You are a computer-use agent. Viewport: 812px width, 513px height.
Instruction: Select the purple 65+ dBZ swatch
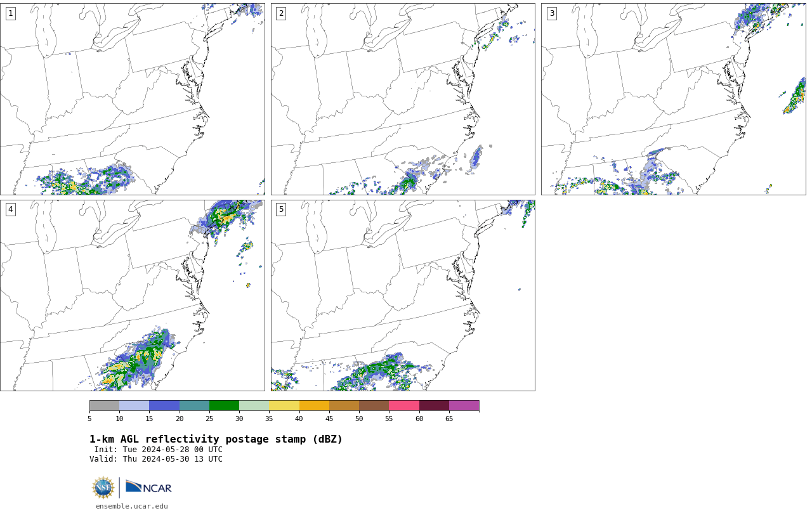click(464, 406)
